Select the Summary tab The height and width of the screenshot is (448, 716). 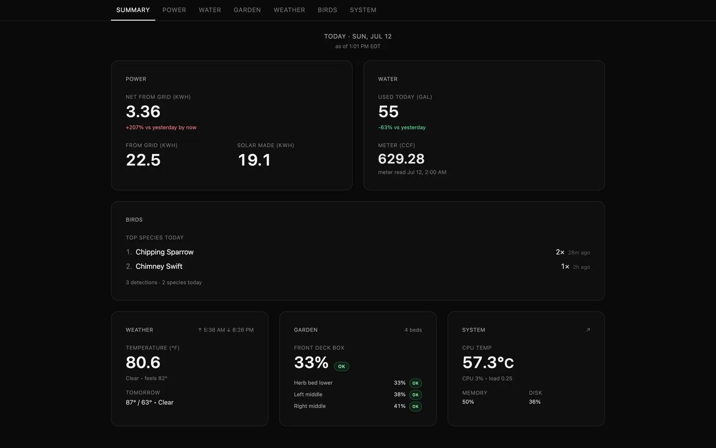coord(133,10)
